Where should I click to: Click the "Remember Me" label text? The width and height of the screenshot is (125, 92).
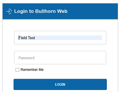(32, 70)
